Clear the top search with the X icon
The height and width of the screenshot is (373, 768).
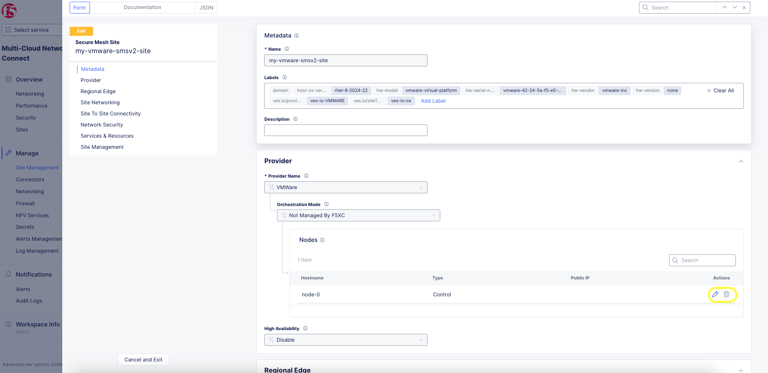coord(744,7)
